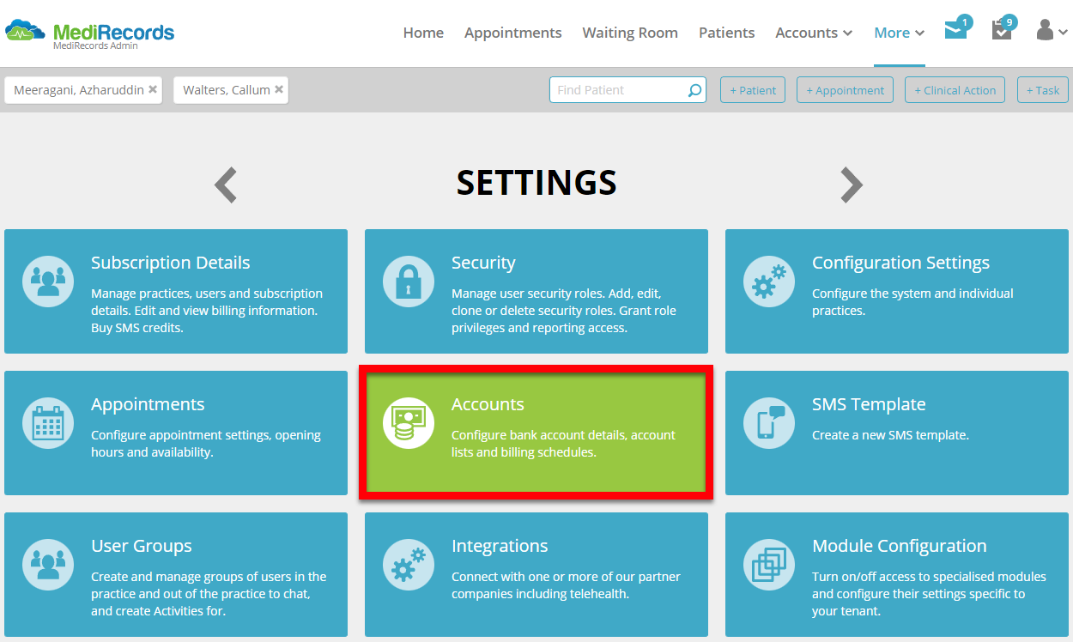The width and height of the screenshot is (1073, 642).
Task: Click the SMS Template phone icon
Action: [769, 422]
